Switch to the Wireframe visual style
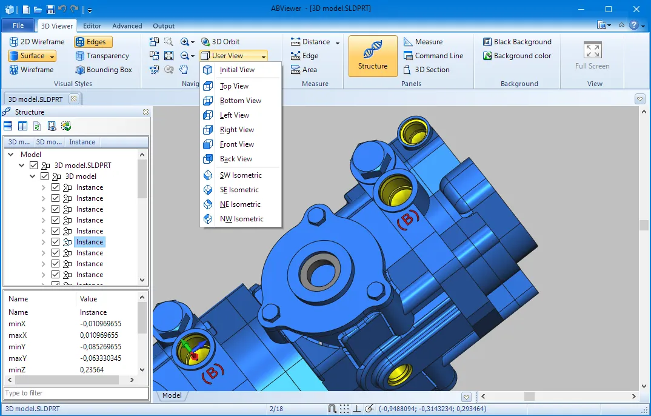This screenshot has width=651, height=416. (32, 69)
